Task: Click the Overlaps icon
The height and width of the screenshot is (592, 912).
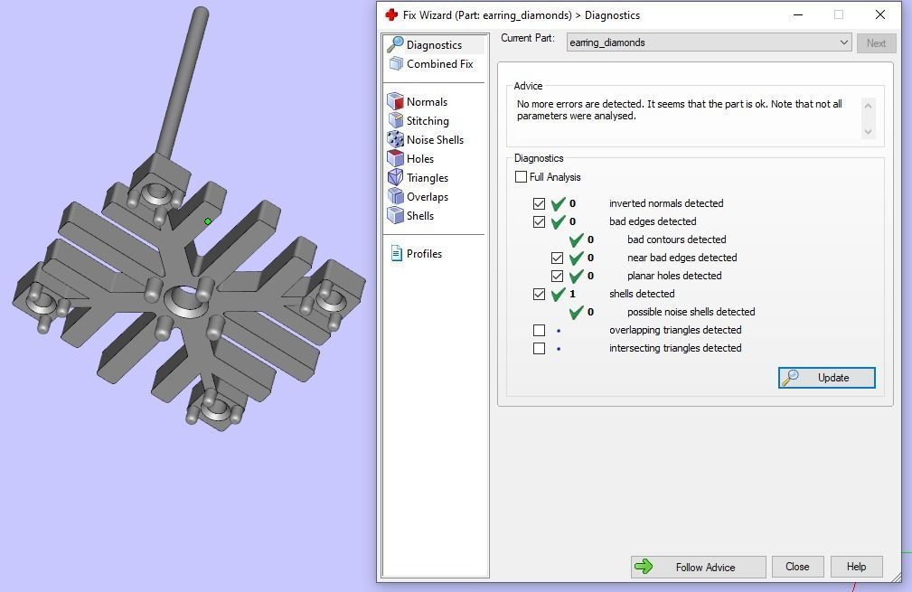Action: [396, 196]
